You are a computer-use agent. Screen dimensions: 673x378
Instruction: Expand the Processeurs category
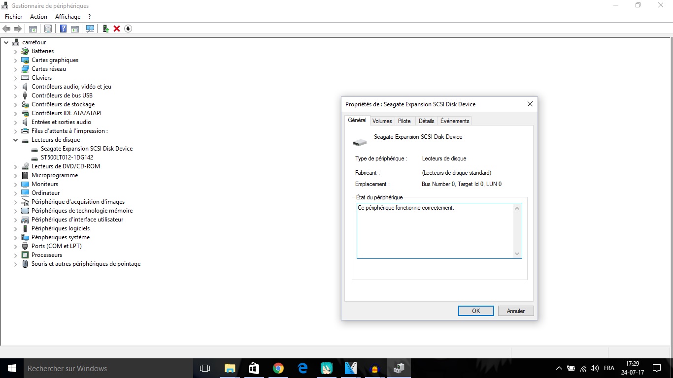tap(15, 255)
